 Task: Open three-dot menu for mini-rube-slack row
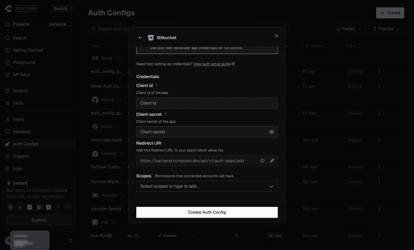pos(379,140)
